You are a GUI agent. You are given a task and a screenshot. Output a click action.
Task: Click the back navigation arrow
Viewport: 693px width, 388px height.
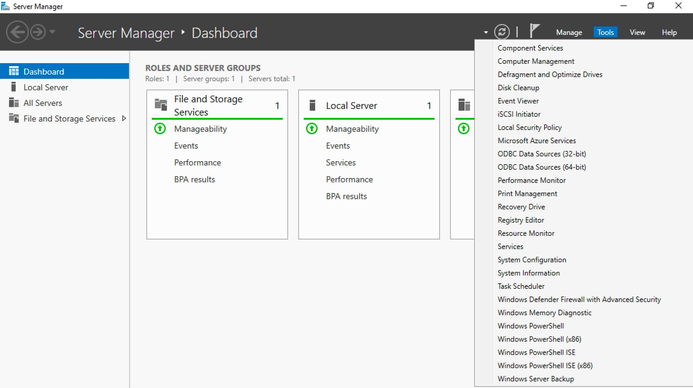(17, 32)
